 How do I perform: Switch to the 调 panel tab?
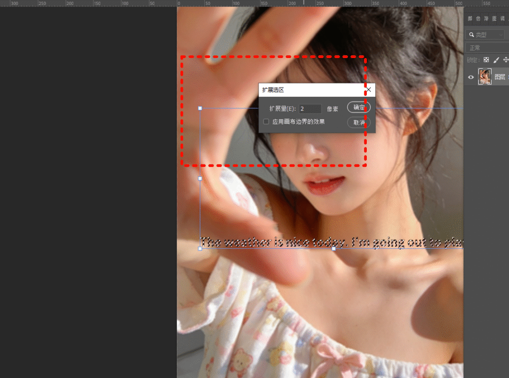[503, 19]
